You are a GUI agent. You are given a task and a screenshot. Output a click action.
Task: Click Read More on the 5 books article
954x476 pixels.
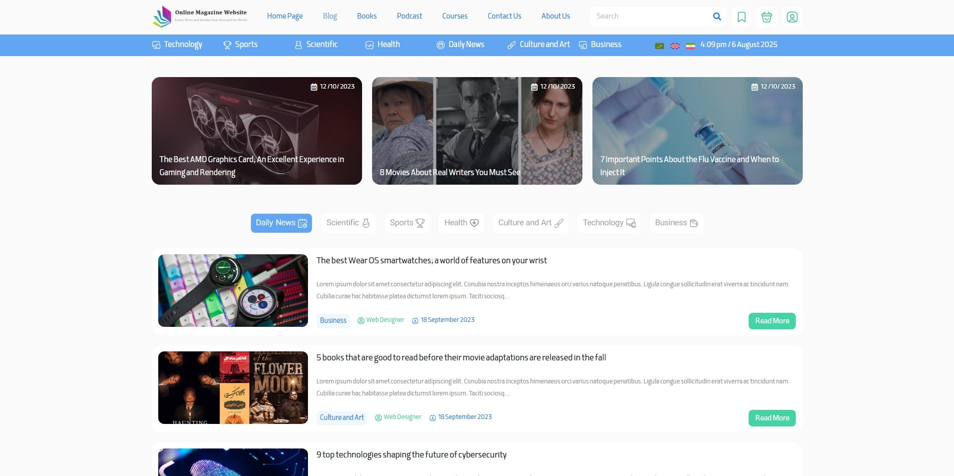click(772, 418)
